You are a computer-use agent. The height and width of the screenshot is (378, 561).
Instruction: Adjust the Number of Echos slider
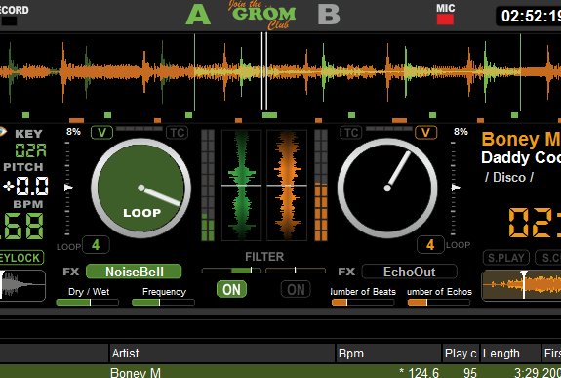coord(439,303)
